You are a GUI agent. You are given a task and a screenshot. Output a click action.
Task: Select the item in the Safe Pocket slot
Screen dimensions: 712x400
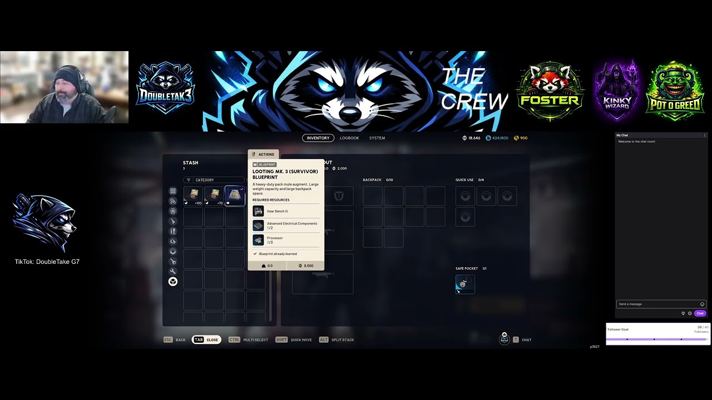[465, 284]
